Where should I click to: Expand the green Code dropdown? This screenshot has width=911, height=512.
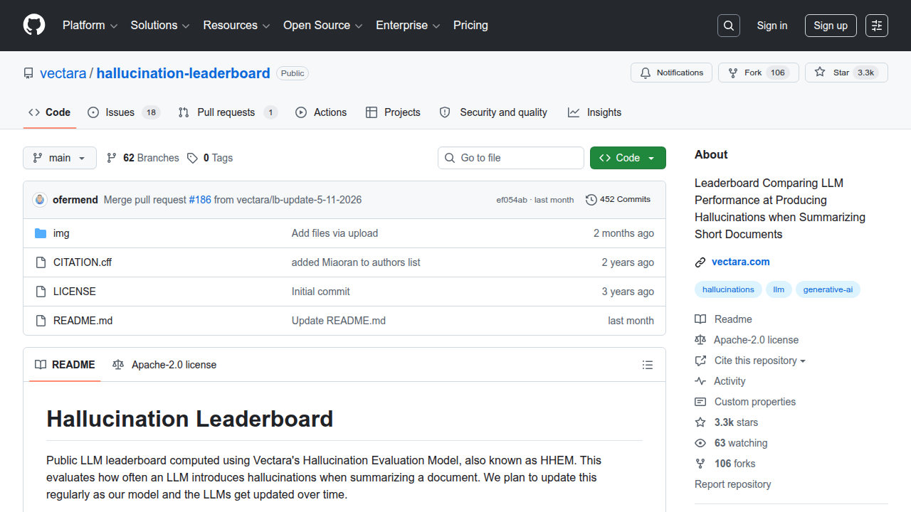[628, 158]
